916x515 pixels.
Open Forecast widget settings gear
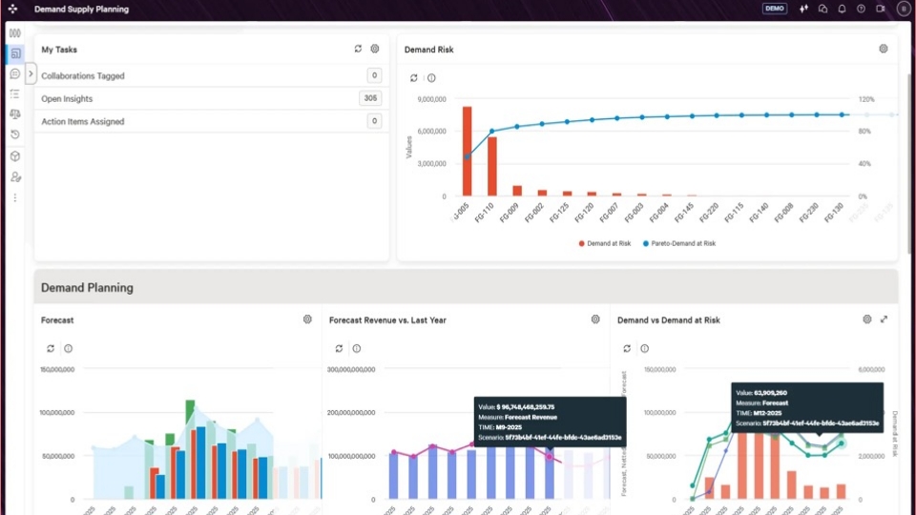tap(307, 319)
